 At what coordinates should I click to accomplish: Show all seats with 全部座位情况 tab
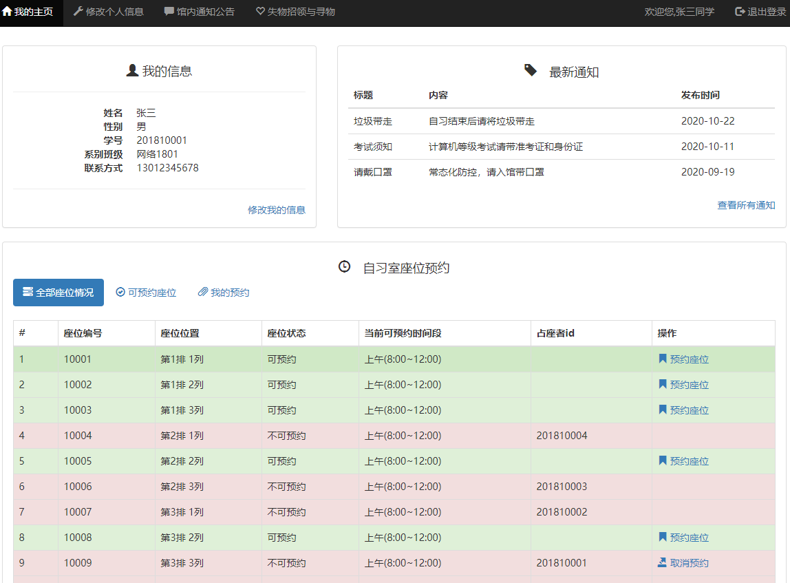point(58,293)
